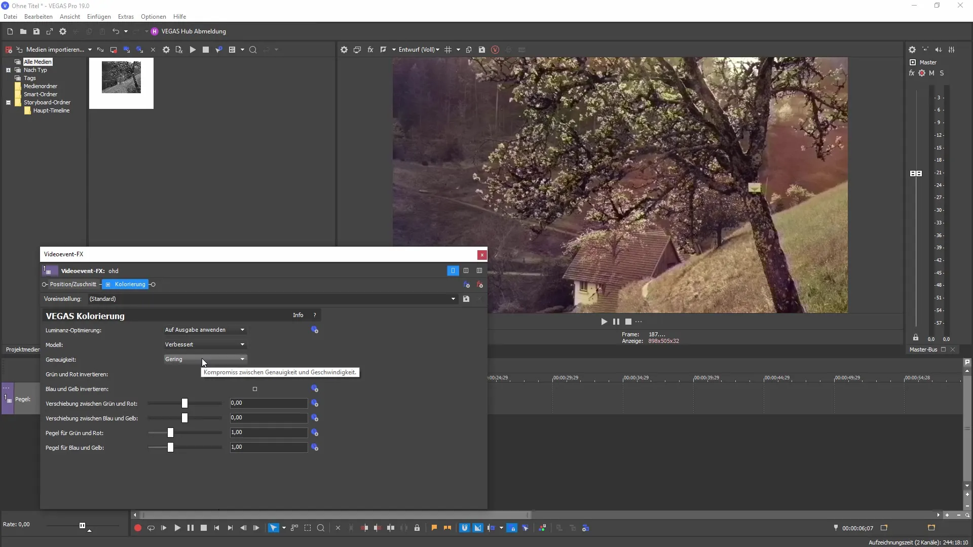Screen dimensions: 973x547
Task: Expand the Nach Typ tree node
Action: (x=8, y=70)
